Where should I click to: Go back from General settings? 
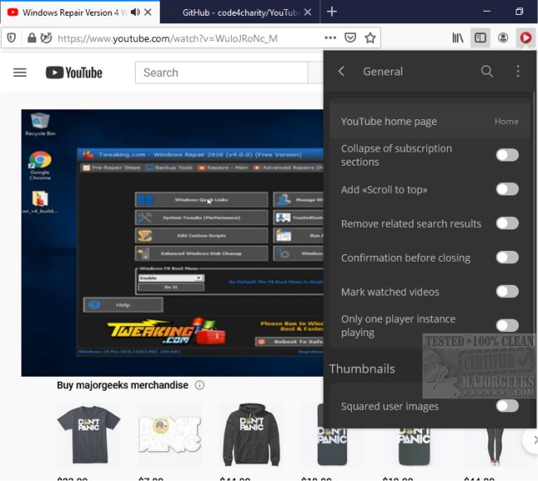tap(341, 71)
